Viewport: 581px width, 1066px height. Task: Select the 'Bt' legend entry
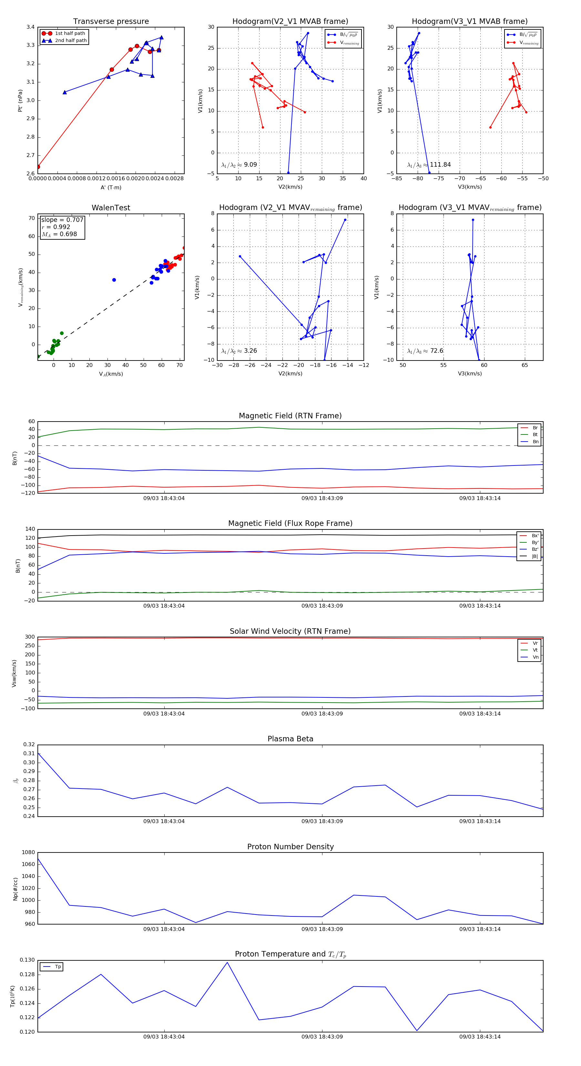coord(529,435)
